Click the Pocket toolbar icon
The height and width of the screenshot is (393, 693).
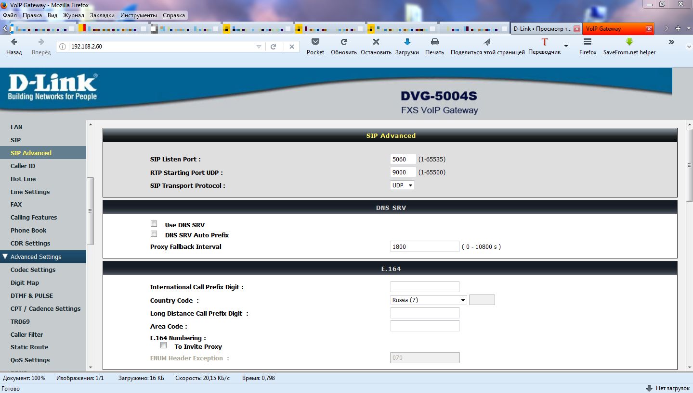(315, 42)
